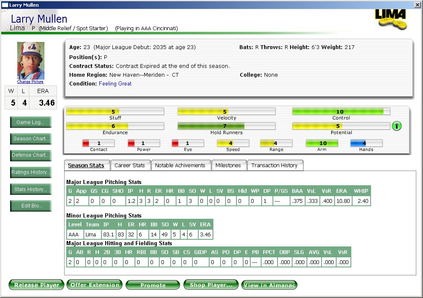Click the Hold Runners rating bar
Viewport: 423px width, 298px height.
(227, 126)
